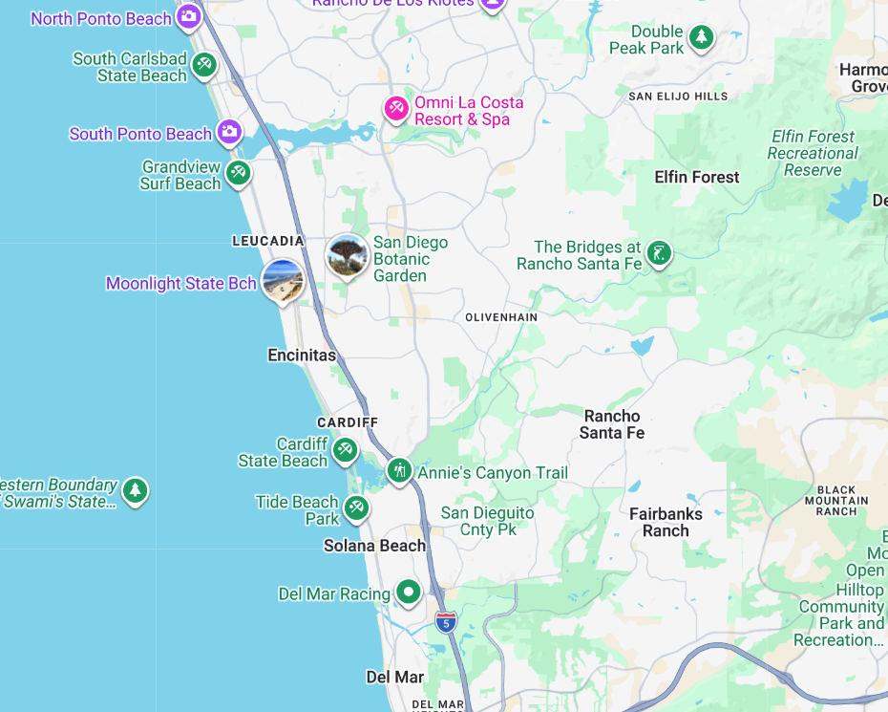
Task: Open the Annie's Canyon Trail hiker pin
Action: 400,471
